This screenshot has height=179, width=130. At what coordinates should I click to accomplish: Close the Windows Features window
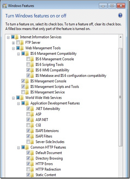(x=121, y=6)
